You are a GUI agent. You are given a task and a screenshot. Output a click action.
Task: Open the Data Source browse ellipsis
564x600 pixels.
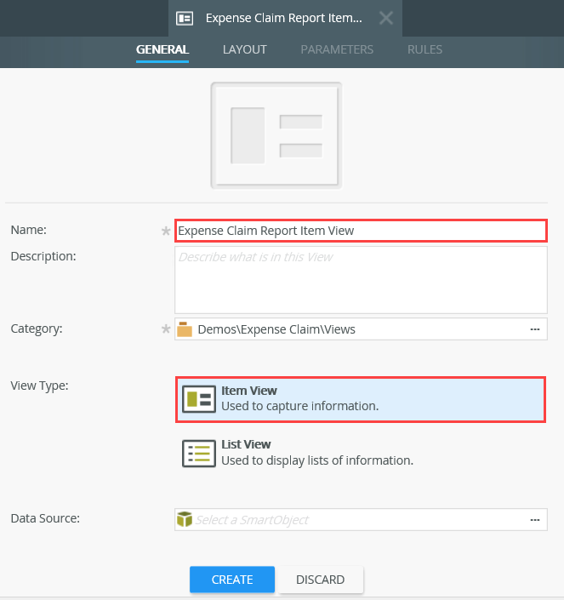[535, 519]
